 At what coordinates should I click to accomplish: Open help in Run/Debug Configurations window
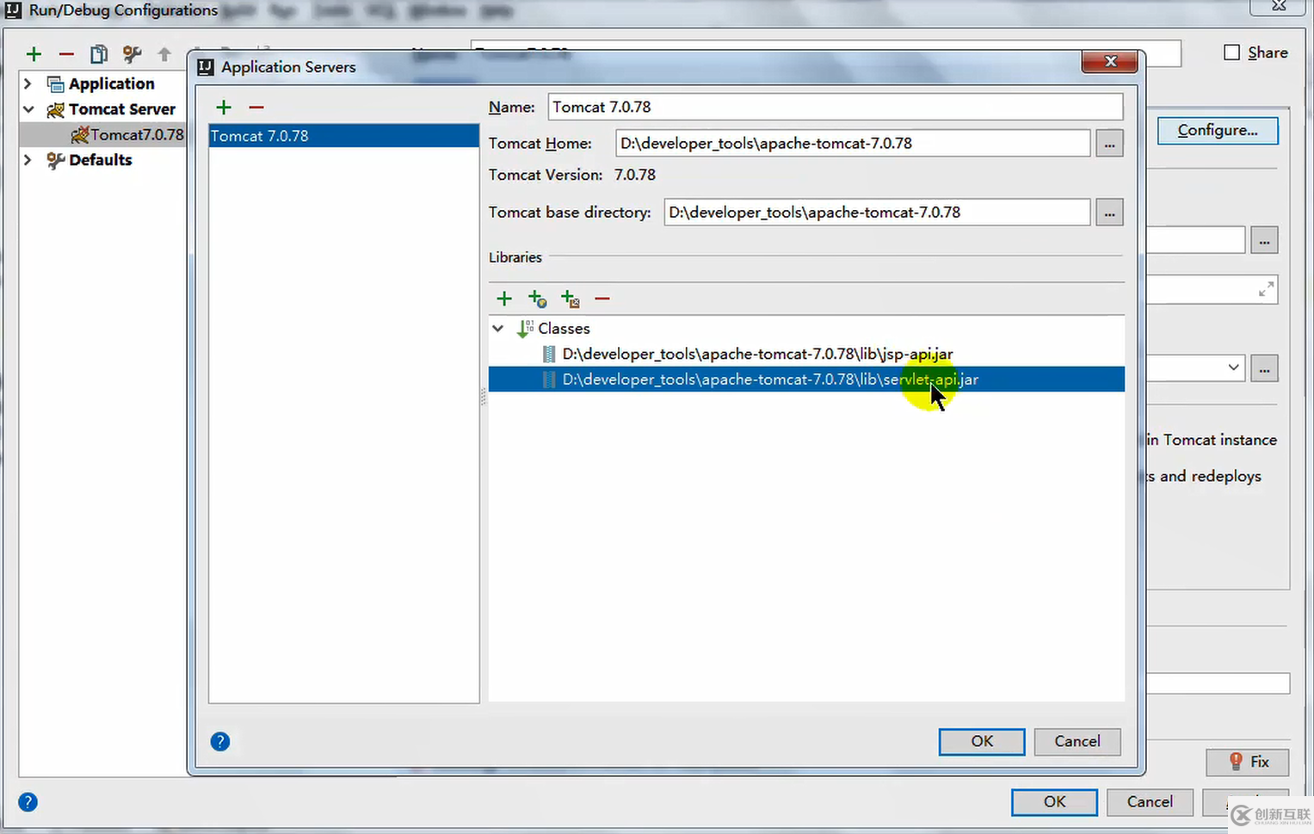click(28, 802)
